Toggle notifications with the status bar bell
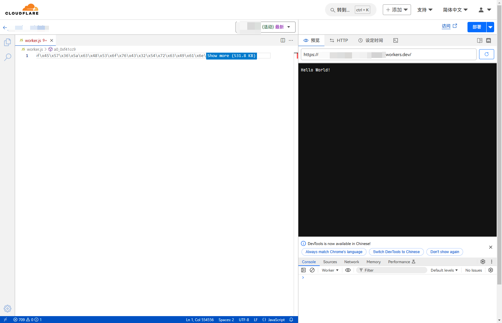 tap(291, 320)
